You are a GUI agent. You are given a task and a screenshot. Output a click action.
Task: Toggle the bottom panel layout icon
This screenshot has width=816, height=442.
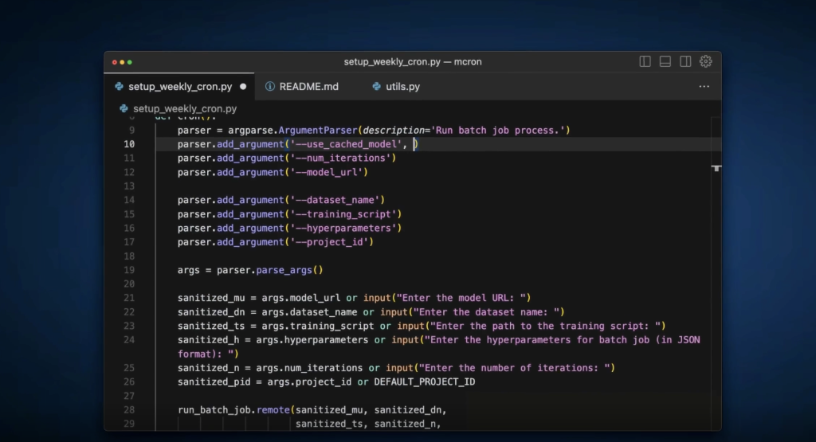tap(665, 61)
